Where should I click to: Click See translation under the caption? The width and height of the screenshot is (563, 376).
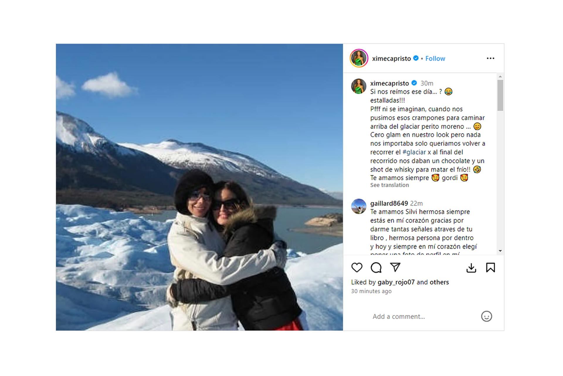tap(389, 185)
